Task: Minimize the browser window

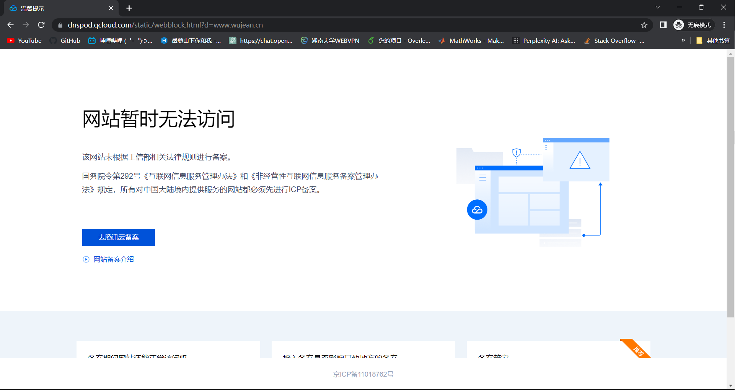Action: 680,7
